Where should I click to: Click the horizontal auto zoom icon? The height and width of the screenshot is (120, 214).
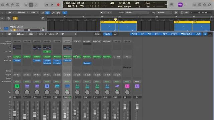(x=186, y=13)
